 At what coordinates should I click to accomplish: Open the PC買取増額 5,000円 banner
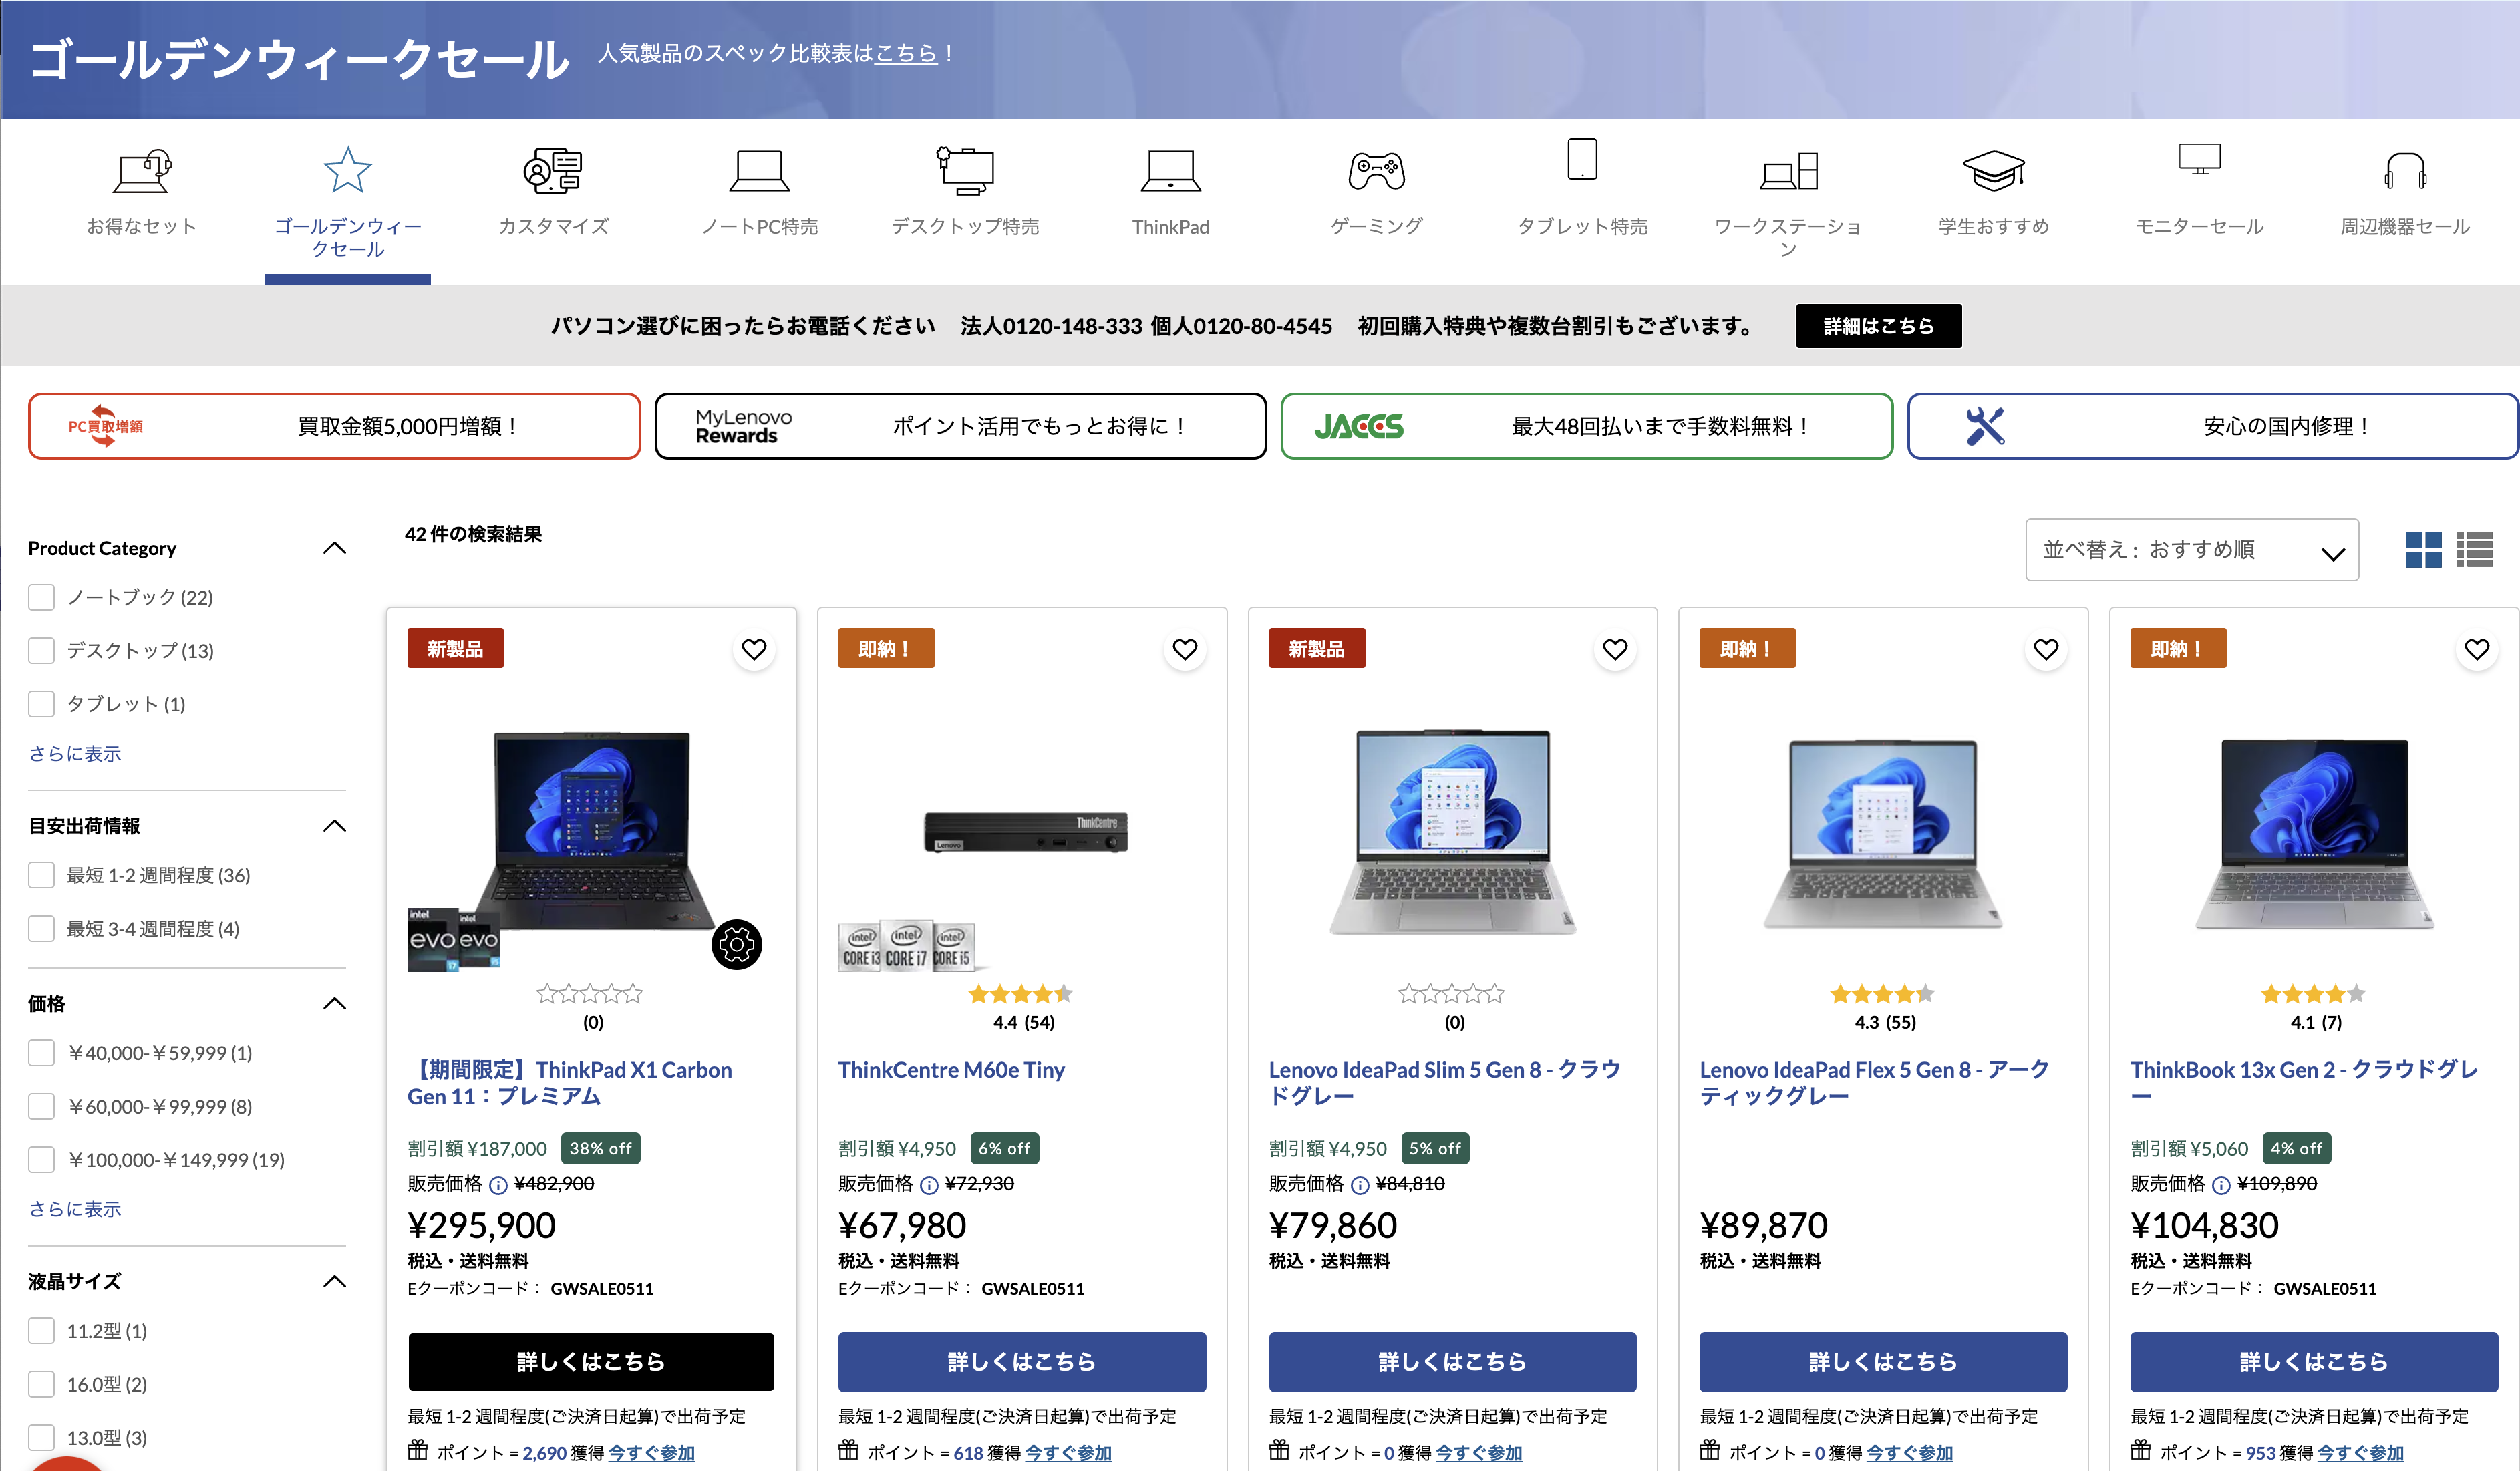click(x=334, y=426)
